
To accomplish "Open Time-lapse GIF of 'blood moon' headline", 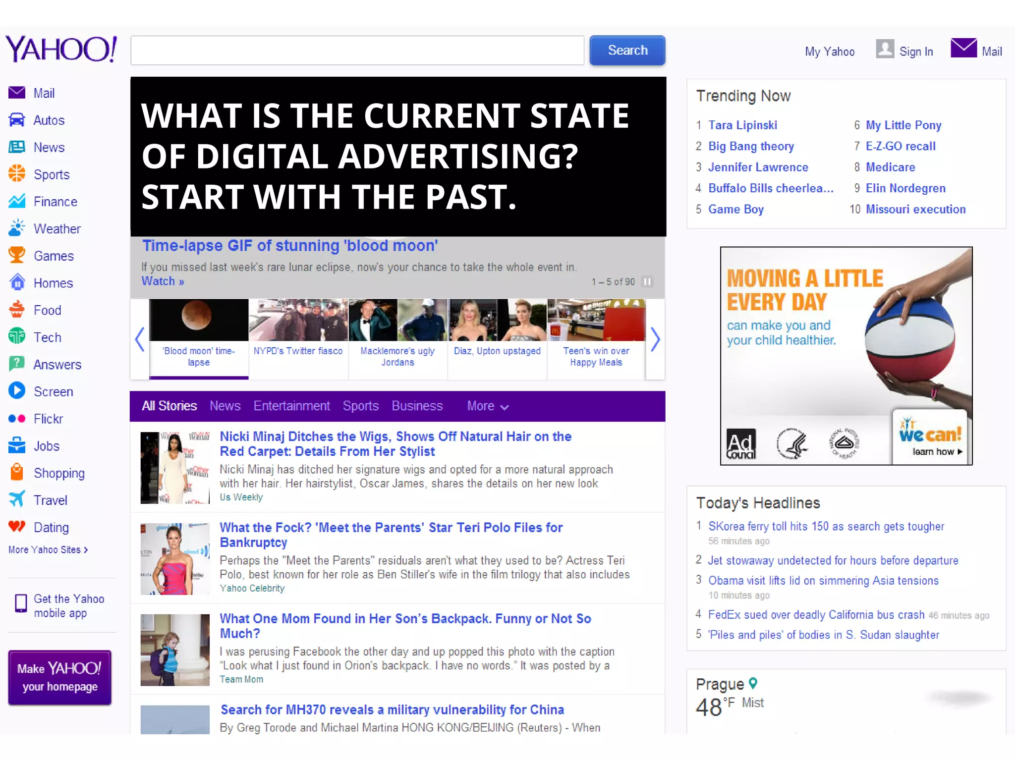I will (290, 246).
